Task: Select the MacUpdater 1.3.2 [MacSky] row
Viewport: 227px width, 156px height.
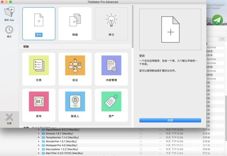Action: pyautogui.click(x=130, y=149)
